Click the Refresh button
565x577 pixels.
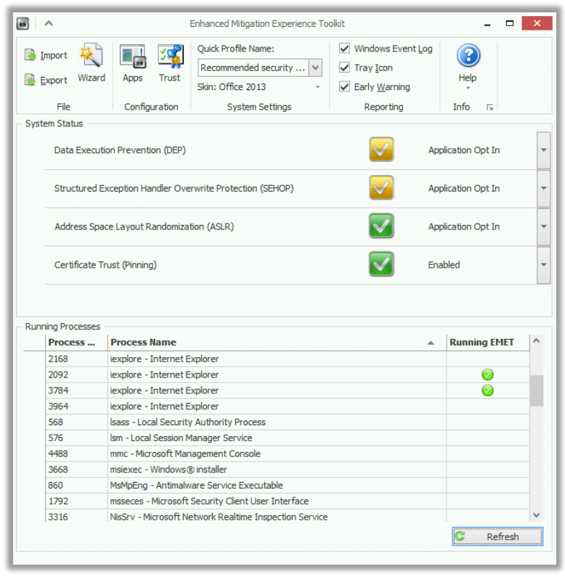pyautogui.click(x=497, y=536)
